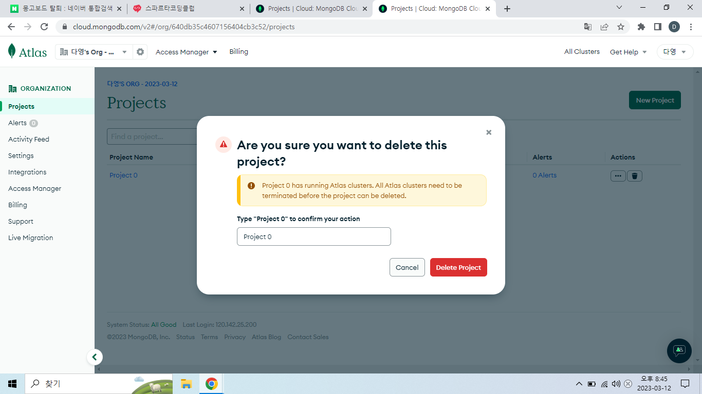702x394 pixels.
Task: Open the 다영 user account dropdown
Action: pos(675,52)
